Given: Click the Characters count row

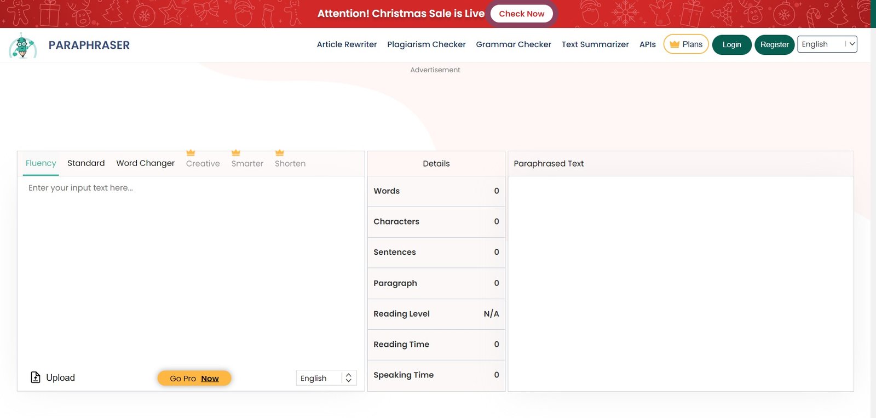Looking at the screenshot, I should (436, 222).
